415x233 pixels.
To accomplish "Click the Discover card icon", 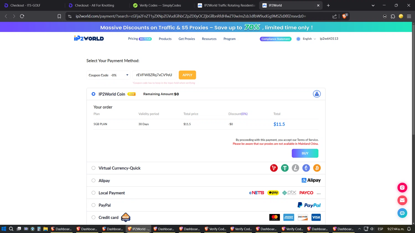I will [x=303, y=217].
